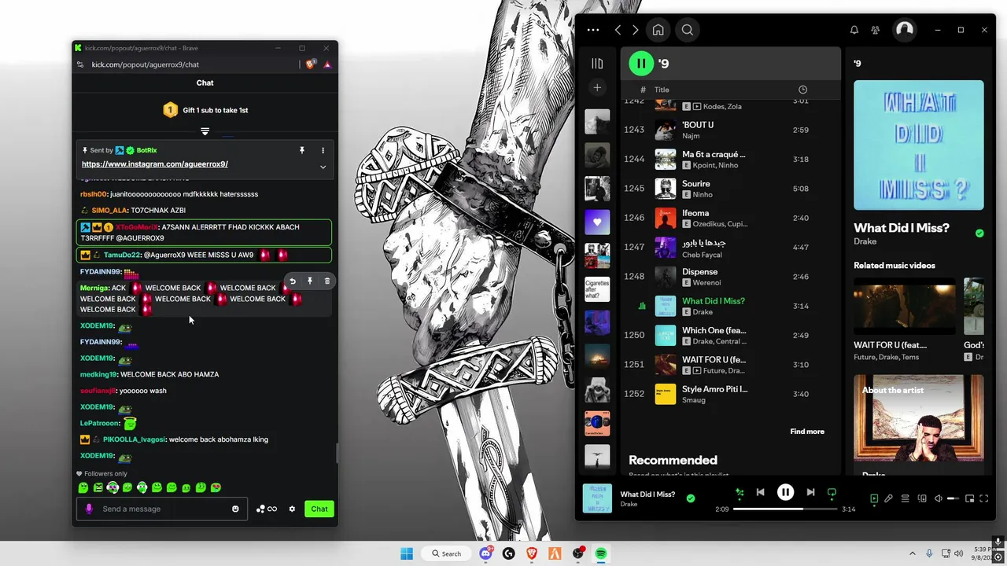Pause playback in Spotify bottom bar
1007x566 pixels.
[x=785, y=492]
